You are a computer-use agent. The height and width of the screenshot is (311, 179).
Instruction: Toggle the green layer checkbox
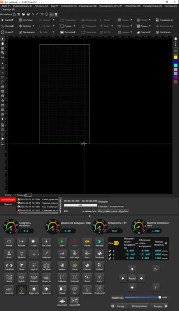point(175,49)
